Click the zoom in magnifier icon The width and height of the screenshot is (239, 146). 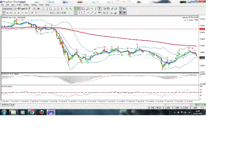66,9
